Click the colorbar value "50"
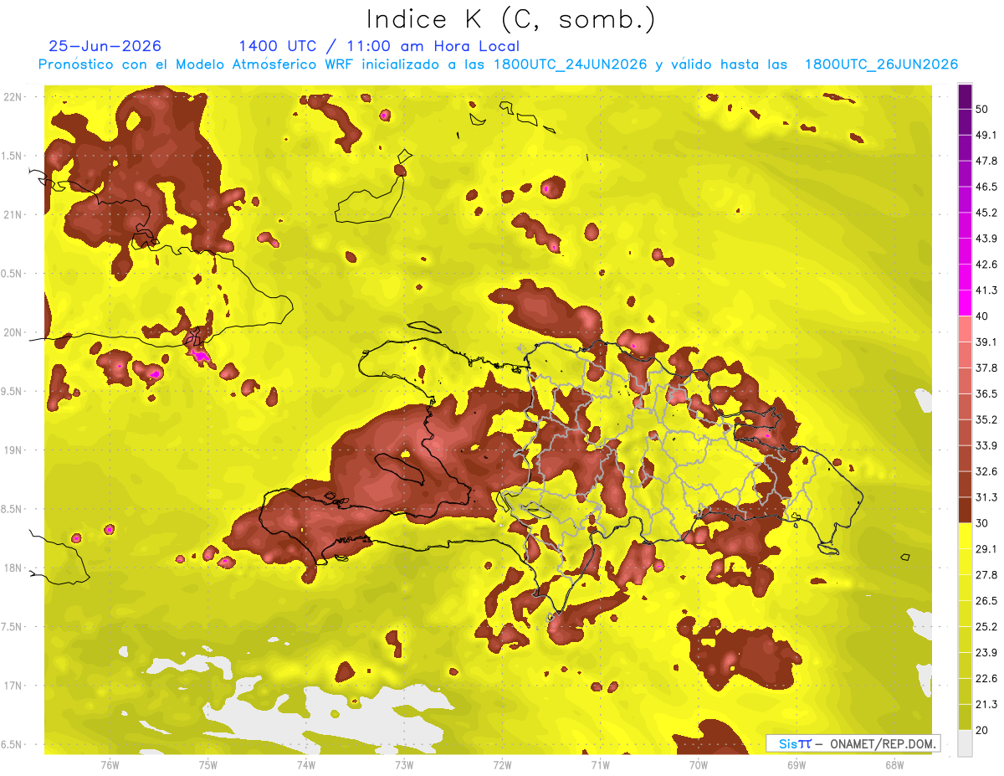 tap(982, 109)
